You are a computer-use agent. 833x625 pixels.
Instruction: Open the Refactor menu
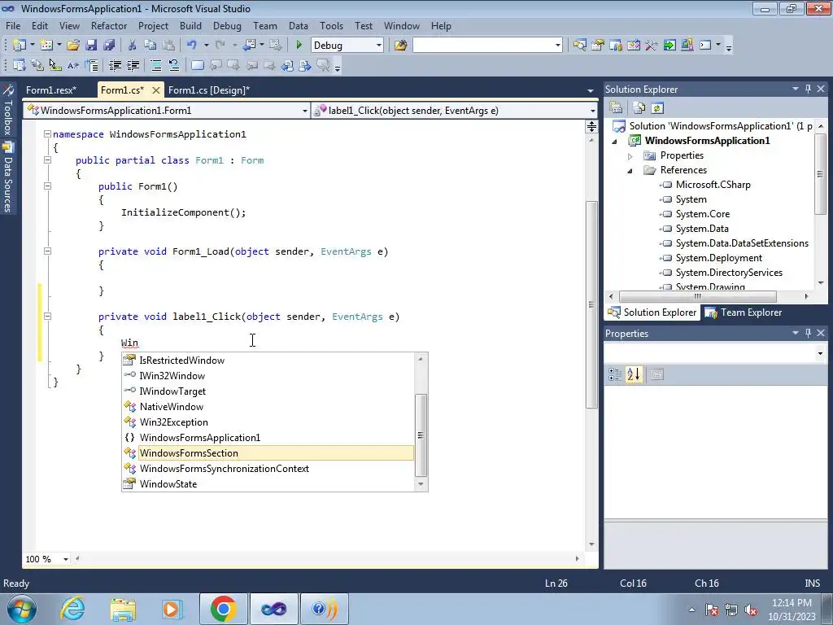(x=109, y=25)
